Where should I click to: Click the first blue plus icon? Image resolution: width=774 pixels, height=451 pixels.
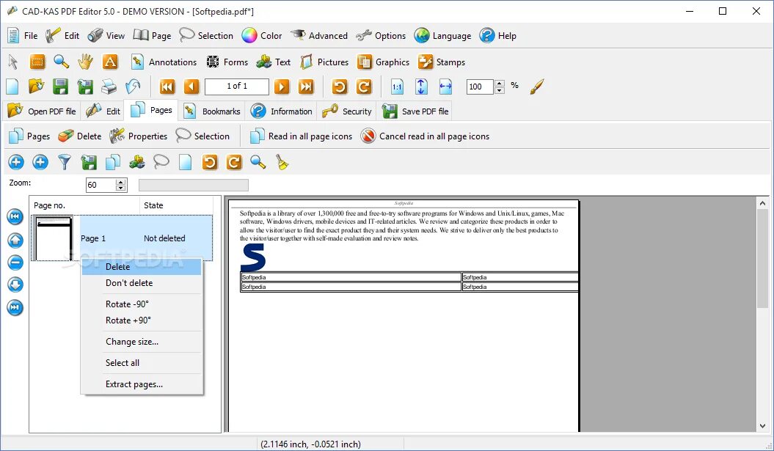(16, 162)
